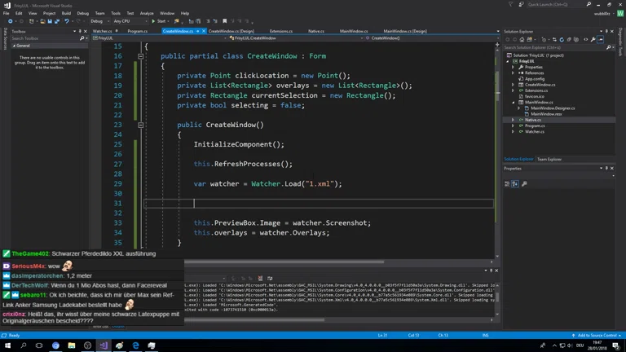Click Add to Source Control in status bar

(x=597, y=335)
